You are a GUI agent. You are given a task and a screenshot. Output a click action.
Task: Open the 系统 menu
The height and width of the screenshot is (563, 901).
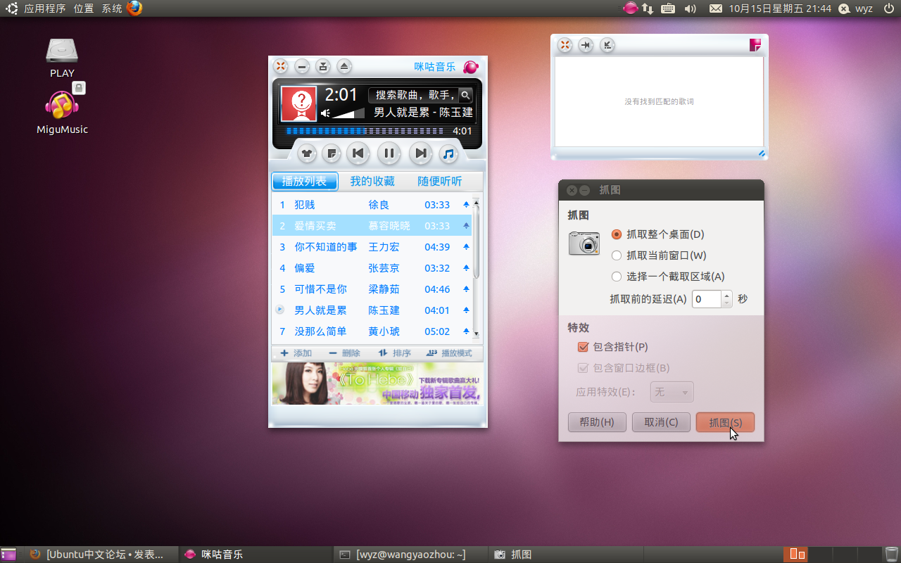pyautogui.click(x=112, y=8)
